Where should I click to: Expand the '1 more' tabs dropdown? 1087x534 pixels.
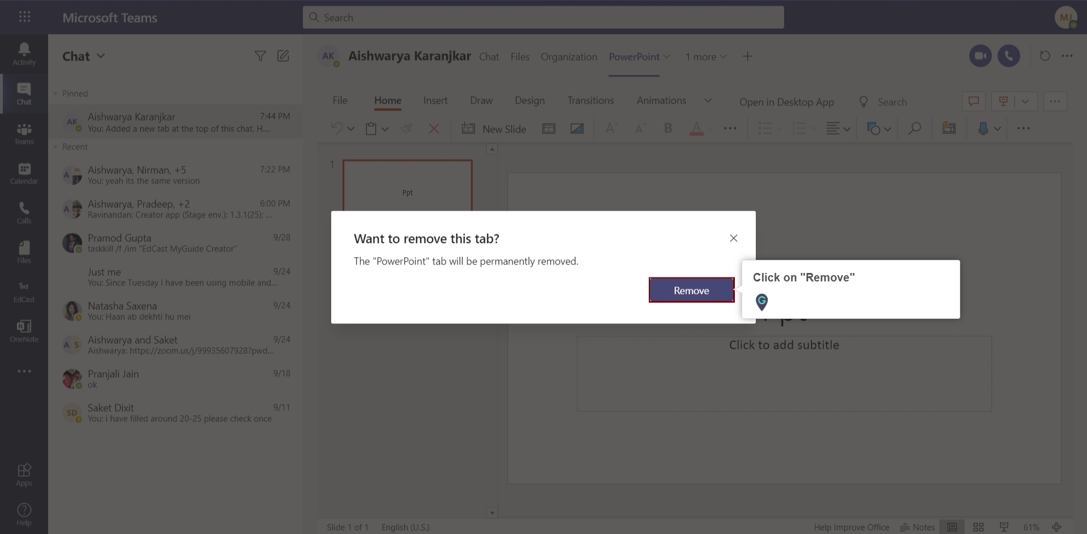tap(705, 57)
